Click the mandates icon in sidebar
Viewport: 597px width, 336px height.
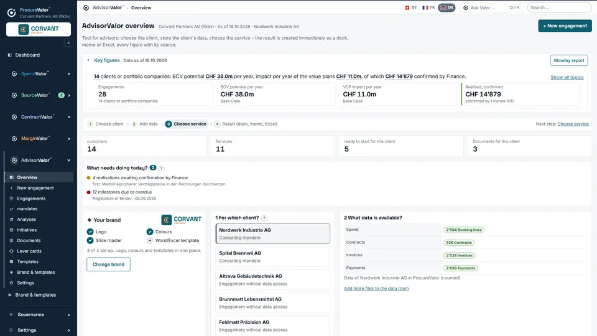[11, 209]
